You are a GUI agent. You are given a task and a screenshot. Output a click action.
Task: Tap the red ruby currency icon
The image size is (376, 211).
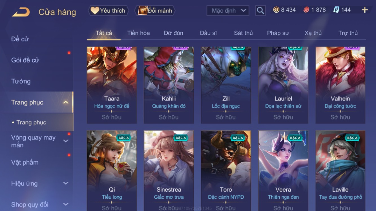click(306, 10)
